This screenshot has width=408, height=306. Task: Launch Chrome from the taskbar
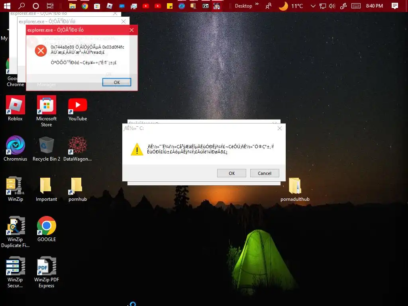tap(85, 6)
